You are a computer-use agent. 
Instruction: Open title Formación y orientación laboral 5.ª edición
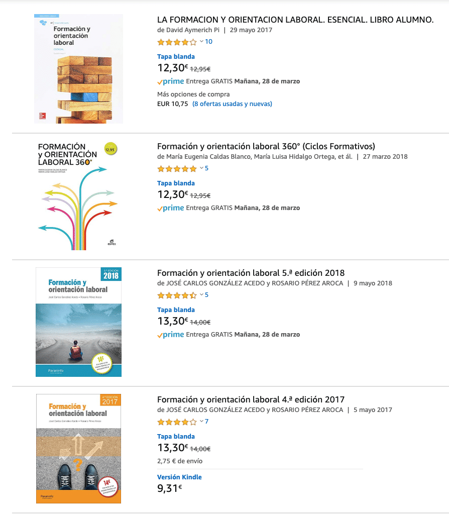(x=251, y=273)
